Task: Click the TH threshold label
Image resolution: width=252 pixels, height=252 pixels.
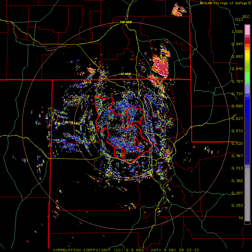Action: click(x=241, y=218)
